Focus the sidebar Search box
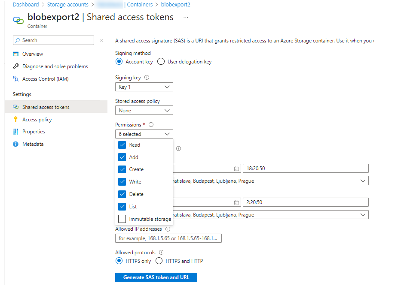This screenshot has height=286, width=407. 53,40
